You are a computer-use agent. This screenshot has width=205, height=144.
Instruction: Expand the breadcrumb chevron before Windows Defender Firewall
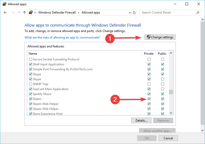tap(35, 12)
